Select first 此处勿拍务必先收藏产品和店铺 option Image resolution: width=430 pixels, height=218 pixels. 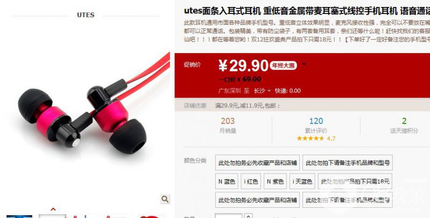[257, 163]
